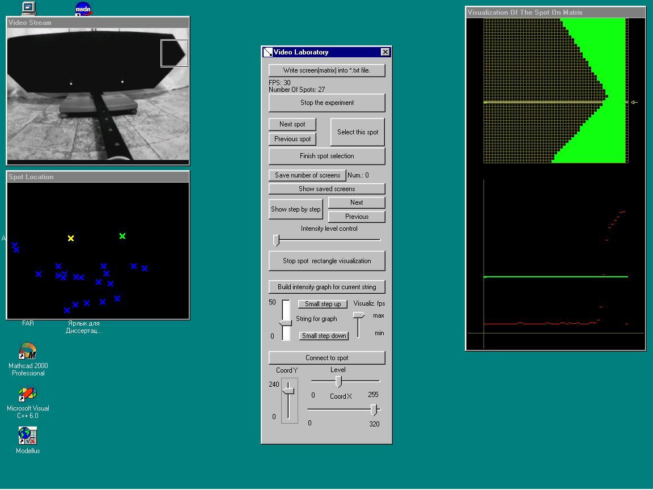Click Build intensity graph for current string
Viewport: 653px width, 490px height.
(326, 287)
